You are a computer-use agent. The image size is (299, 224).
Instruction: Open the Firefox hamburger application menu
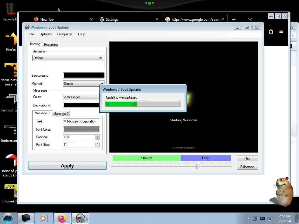pyautogui.click(x=281, y=32)
